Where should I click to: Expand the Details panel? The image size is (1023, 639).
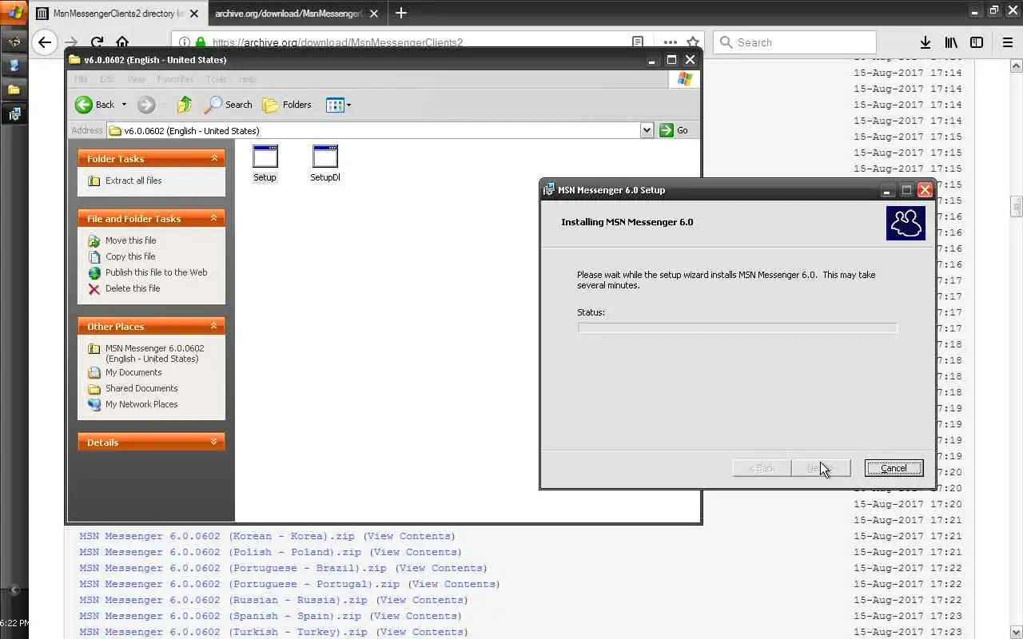214,442
